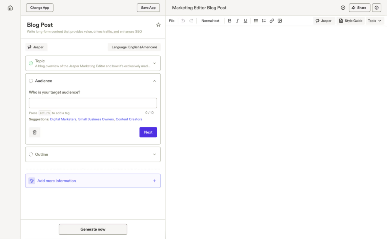Click the Outline step status circle
The image size is (387, 239).
[31, 154]
